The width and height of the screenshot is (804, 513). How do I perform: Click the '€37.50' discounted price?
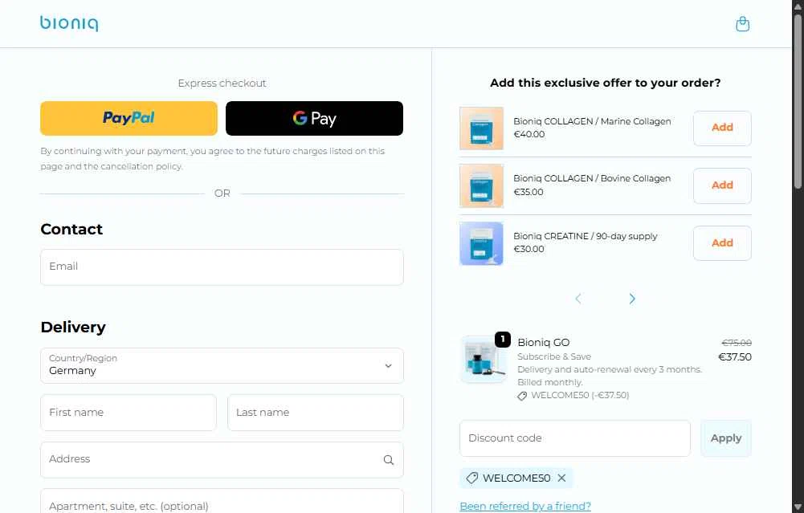click(735, 356)
